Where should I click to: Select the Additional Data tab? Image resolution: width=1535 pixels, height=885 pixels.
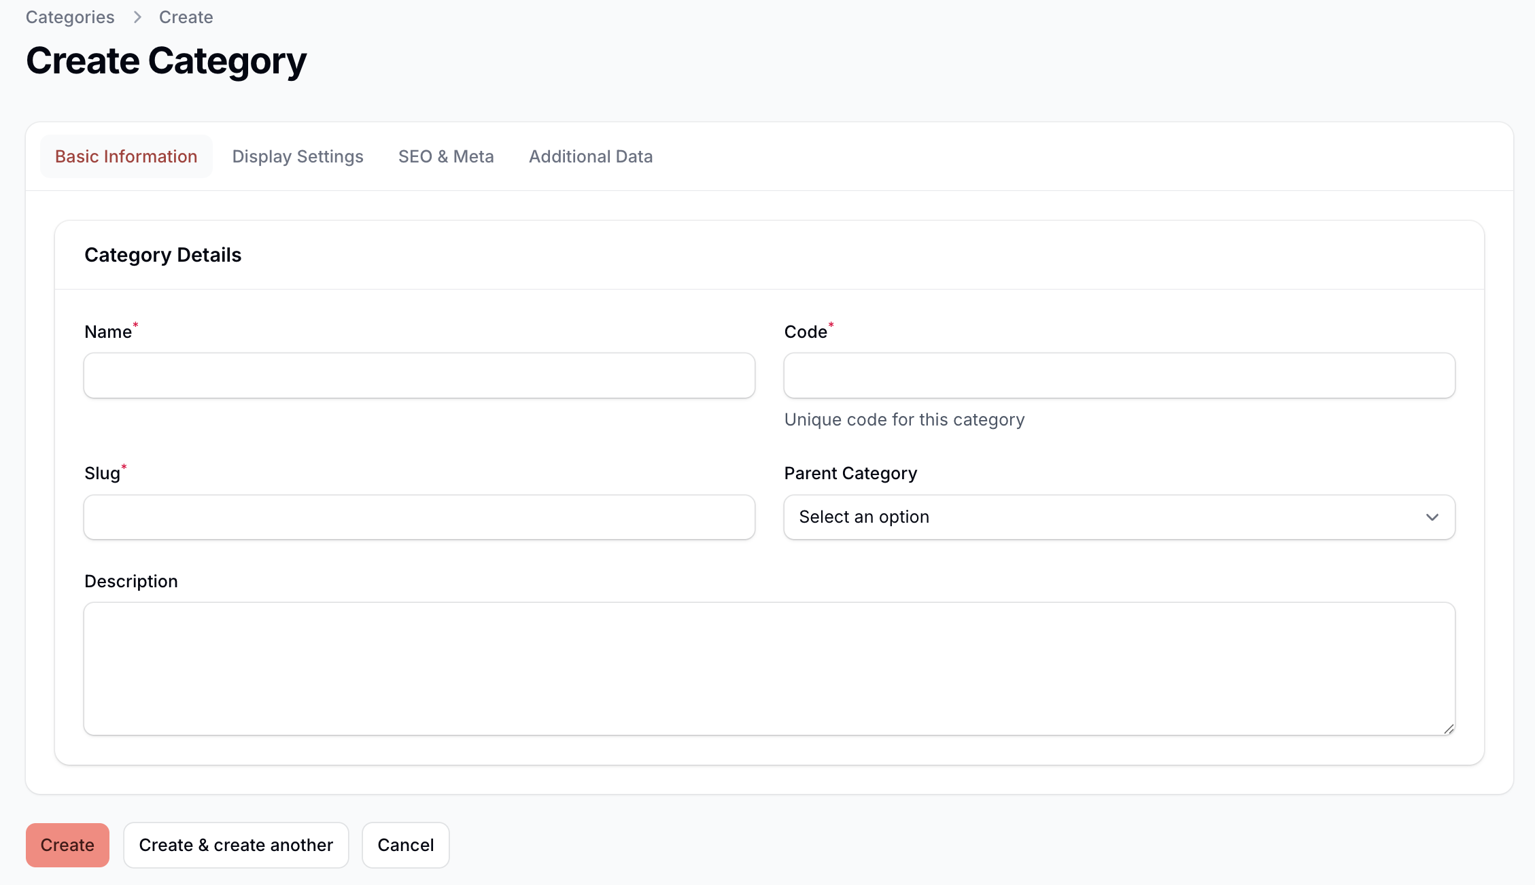tap(590, 156)
